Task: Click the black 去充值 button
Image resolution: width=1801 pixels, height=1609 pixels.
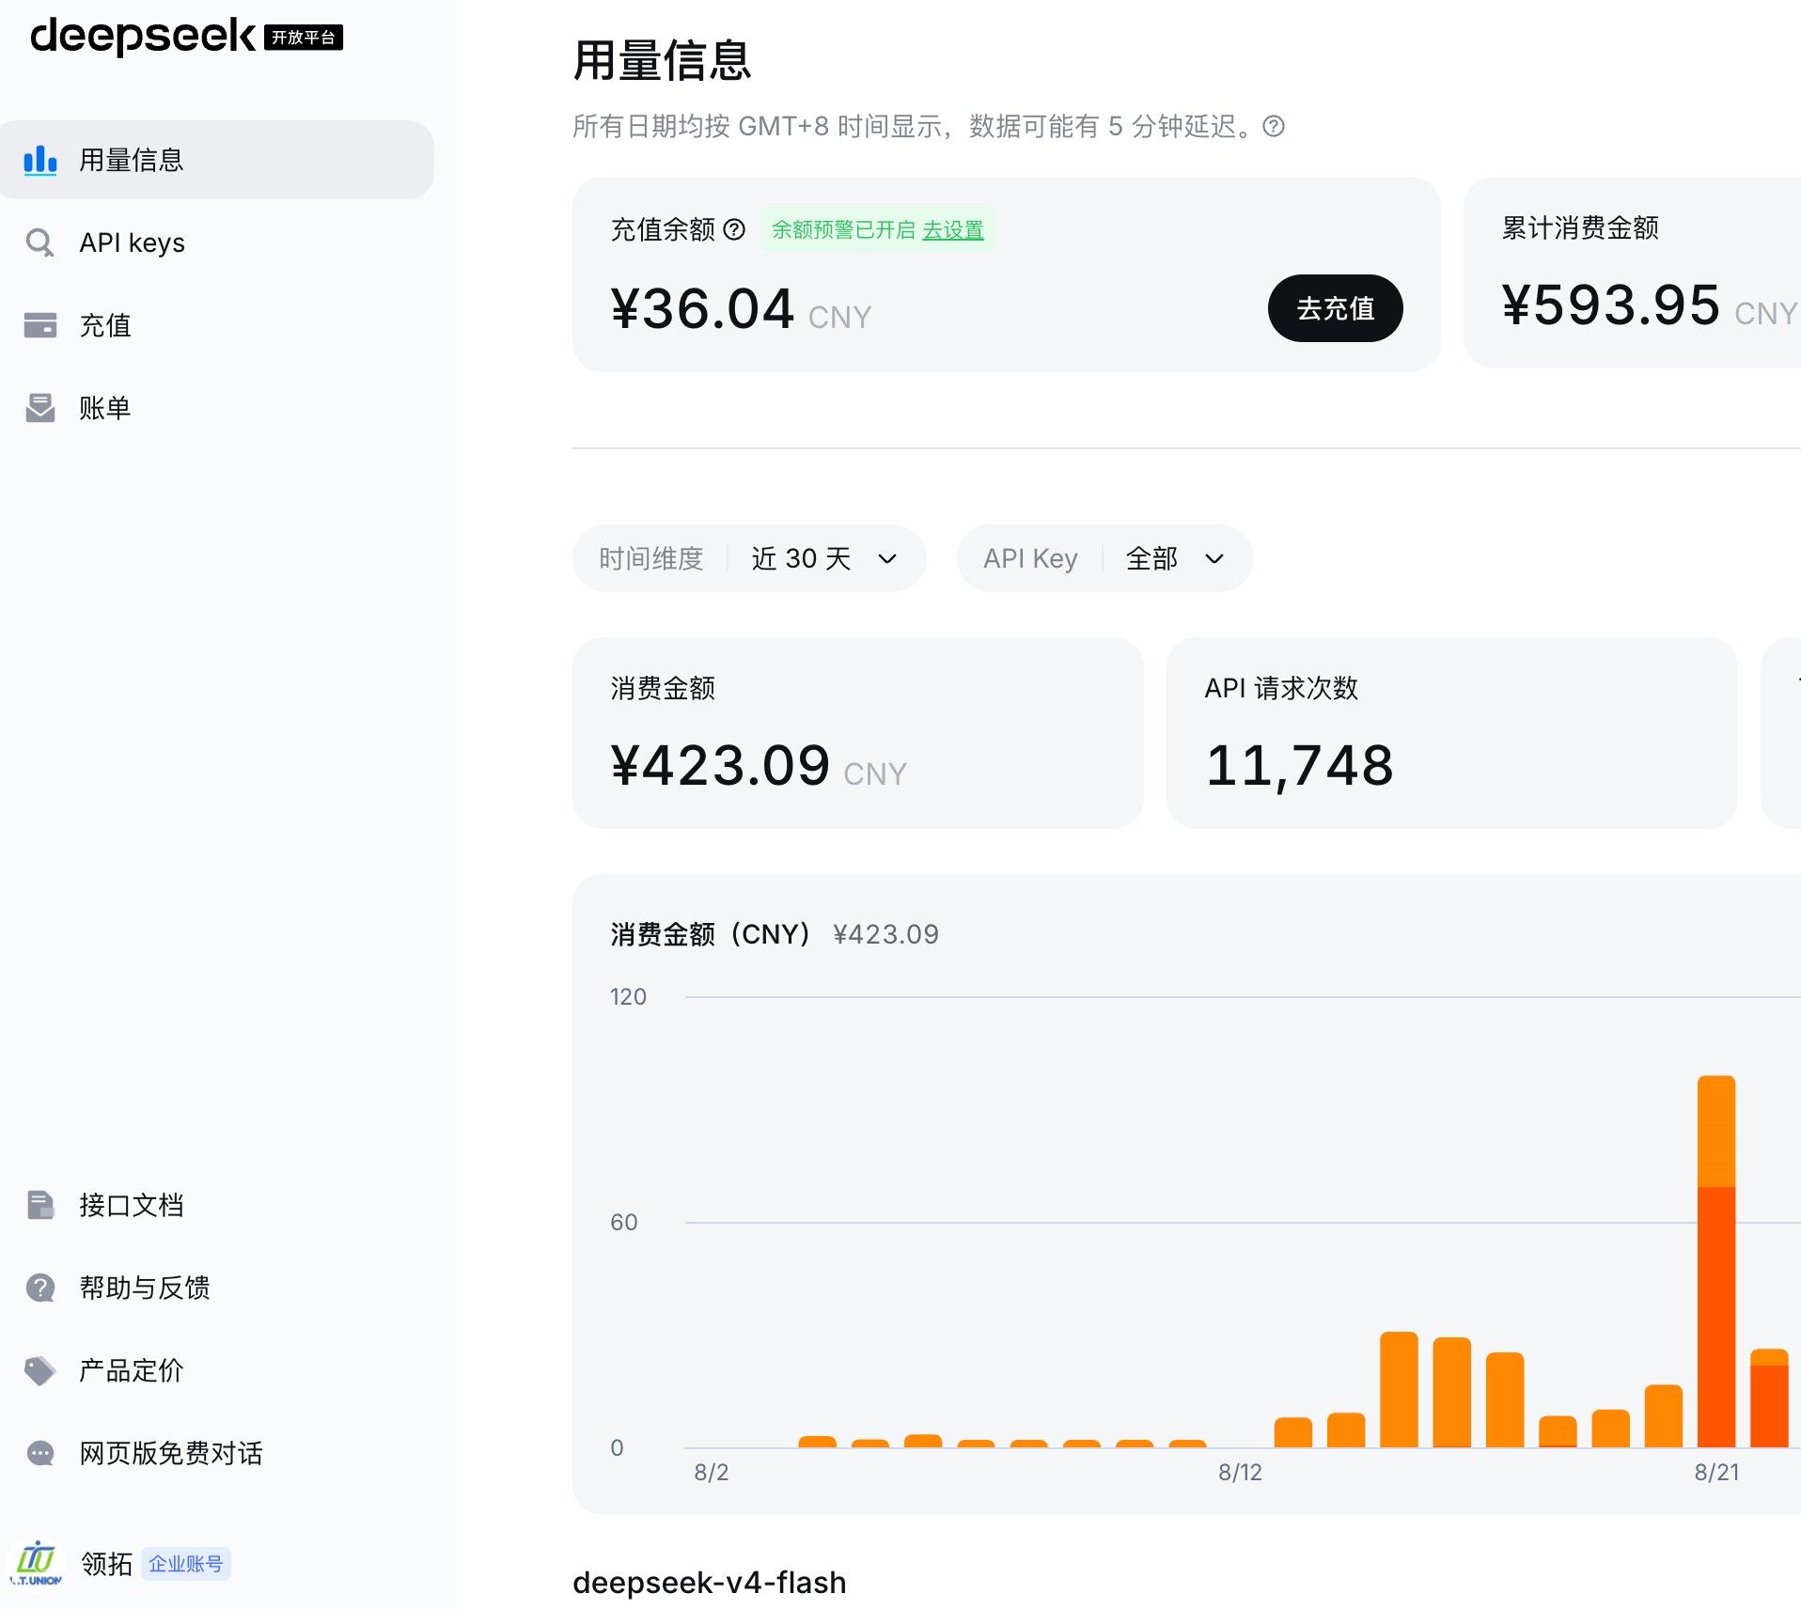Action: (1335, 308)
